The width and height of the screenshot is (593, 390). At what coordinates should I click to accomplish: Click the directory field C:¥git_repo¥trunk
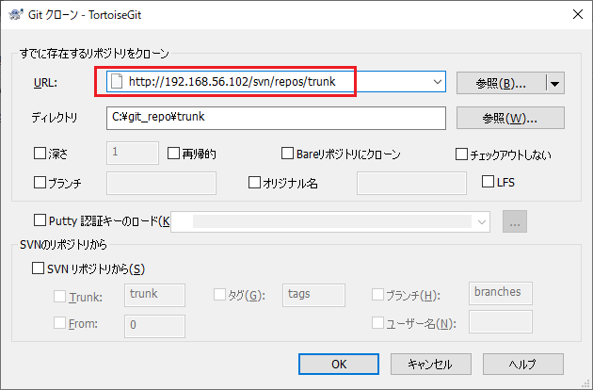276,118
